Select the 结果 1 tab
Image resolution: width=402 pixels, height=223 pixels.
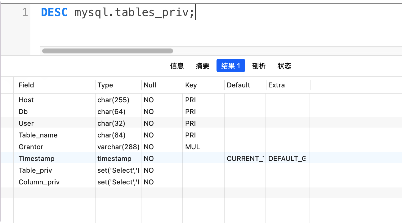pos(230,65)
